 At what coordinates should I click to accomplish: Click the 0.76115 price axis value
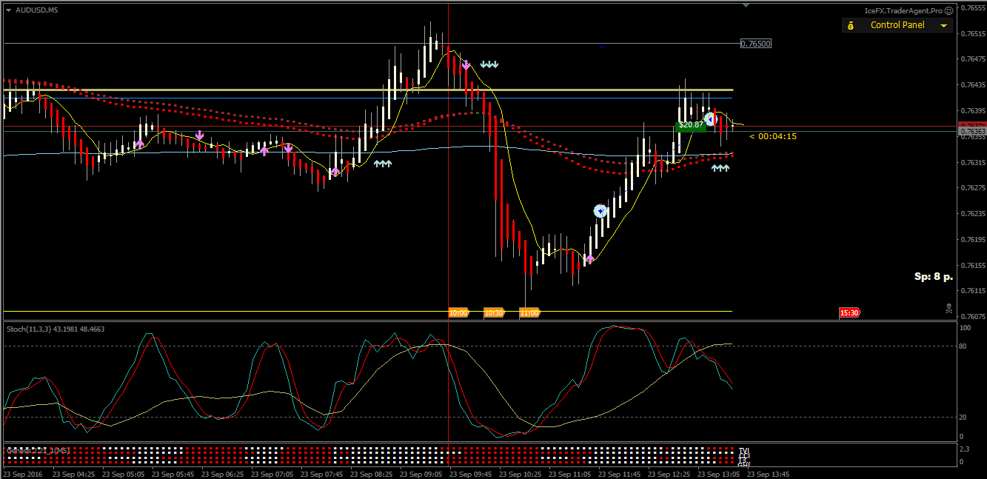(971, 291)
